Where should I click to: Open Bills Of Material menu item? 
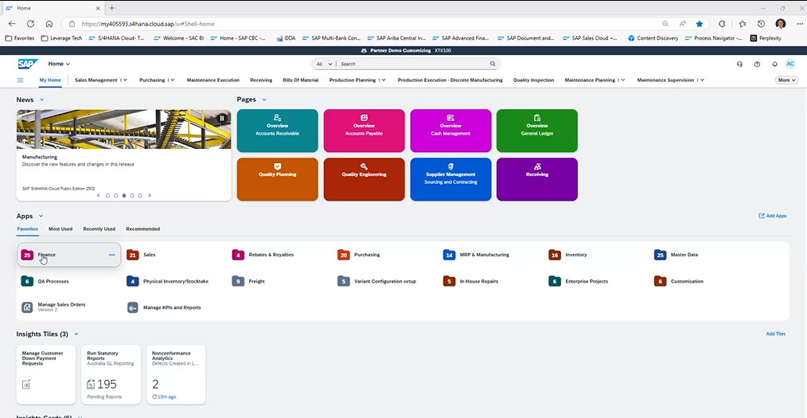(301, 80)
